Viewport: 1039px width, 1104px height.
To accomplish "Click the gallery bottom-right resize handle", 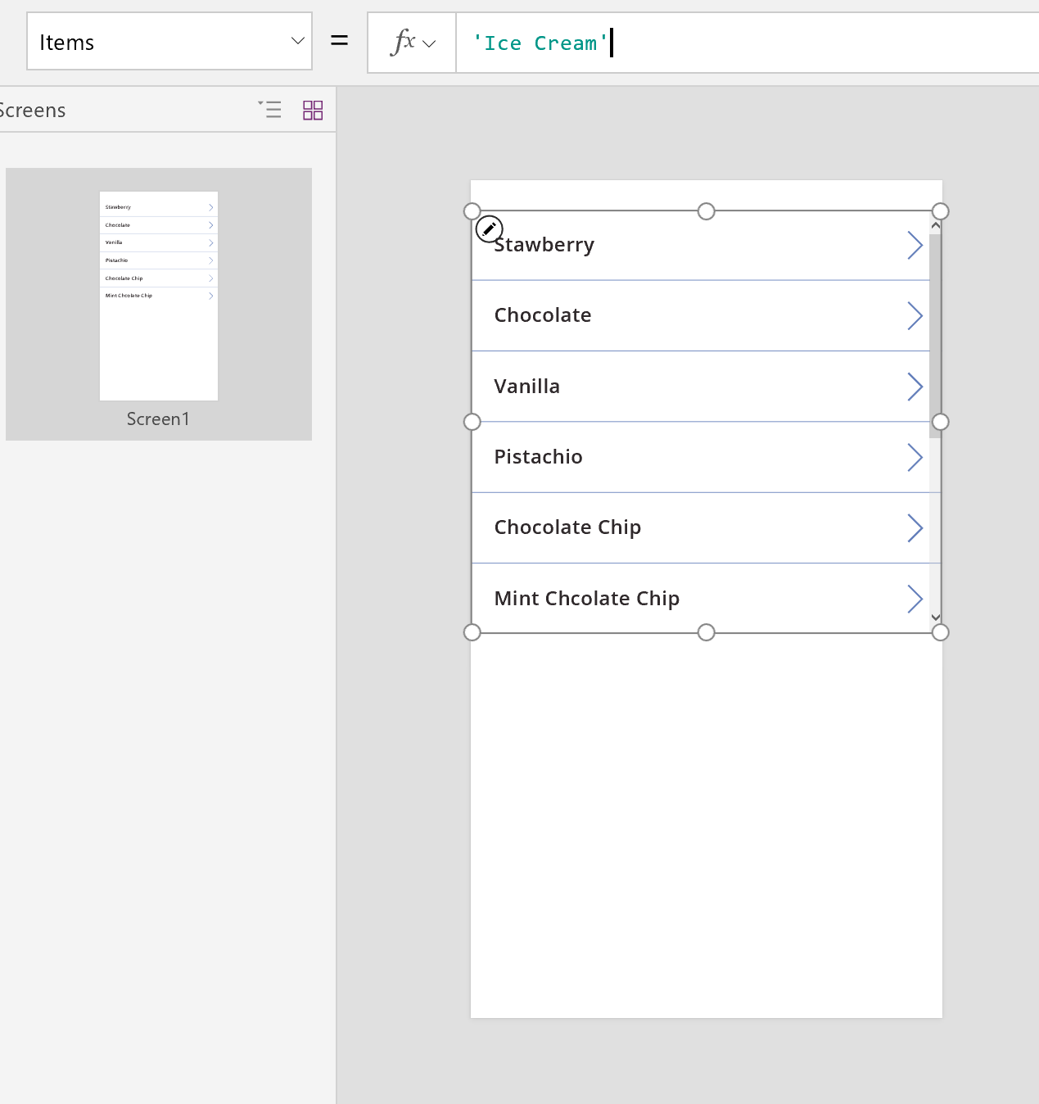I will (941, 632).
